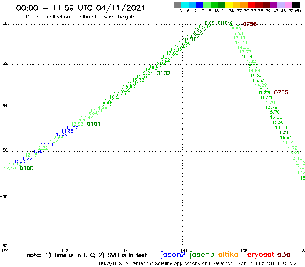Screen dimensions: 305x267
Task: Click the blue 10.32 wave height value
Action: pyautogui.click(x=21, y=161)
